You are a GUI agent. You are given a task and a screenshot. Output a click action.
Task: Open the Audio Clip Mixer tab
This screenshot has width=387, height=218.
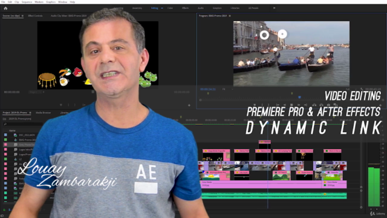(68, 16)
